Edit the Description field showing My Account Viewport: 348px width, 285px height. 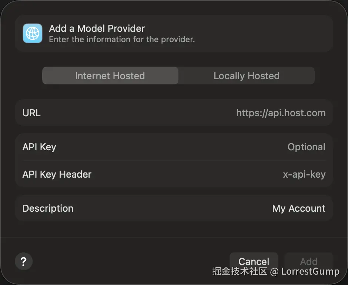click(298, 208)
